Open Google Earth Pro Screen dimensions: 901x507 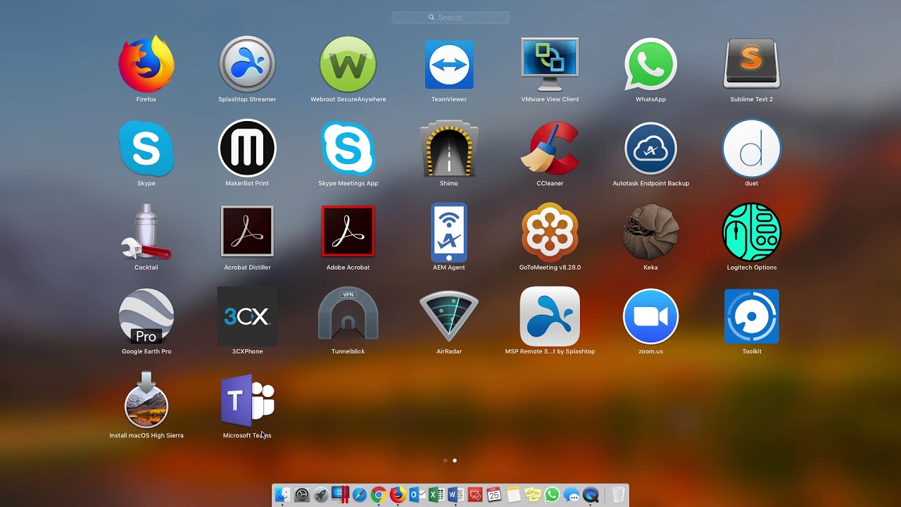point(146,316)
